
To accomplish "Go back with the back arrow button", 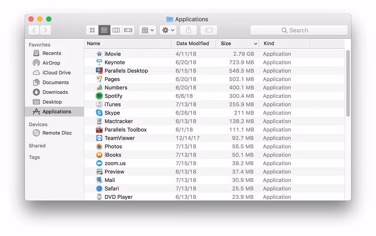I will coord(34,30).
